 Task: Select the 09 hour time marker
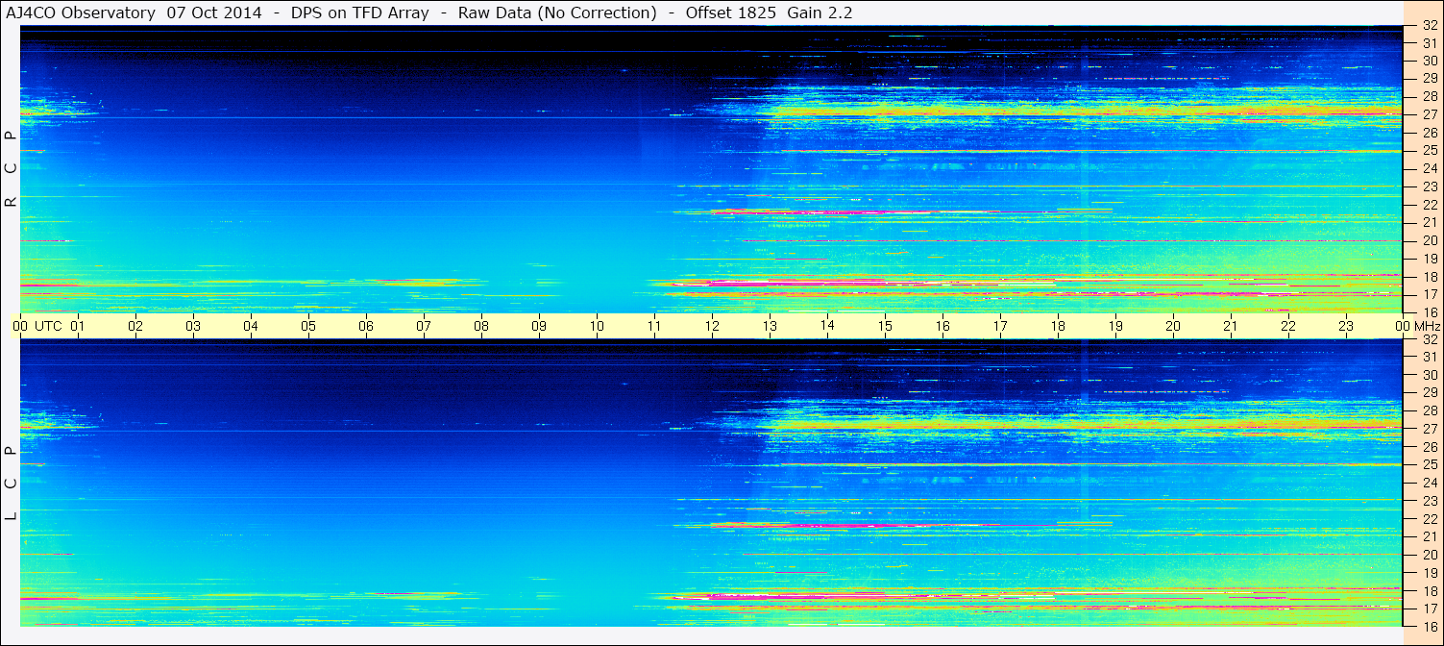pos(539,326)
